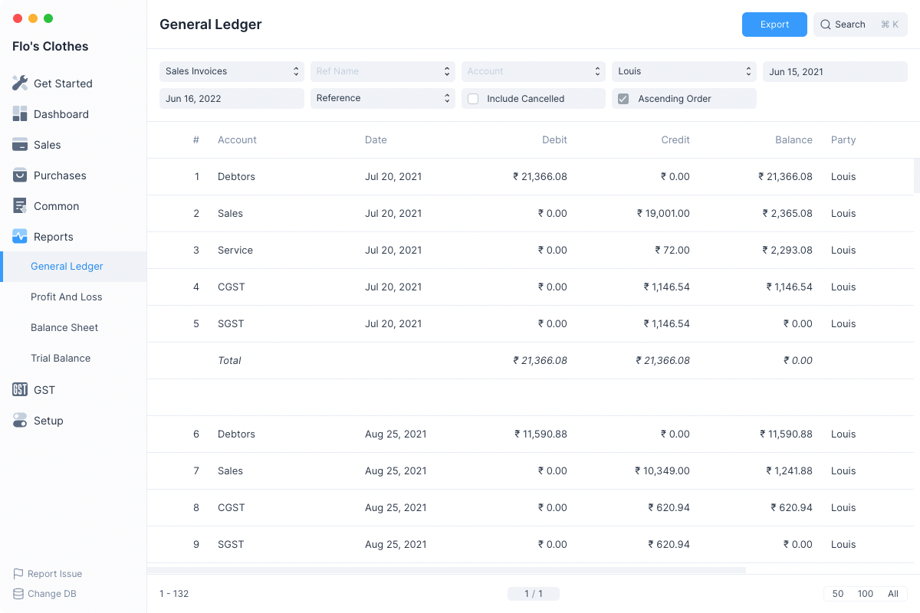
Task: Click the GST icon in sidebar
Action: 20,390
